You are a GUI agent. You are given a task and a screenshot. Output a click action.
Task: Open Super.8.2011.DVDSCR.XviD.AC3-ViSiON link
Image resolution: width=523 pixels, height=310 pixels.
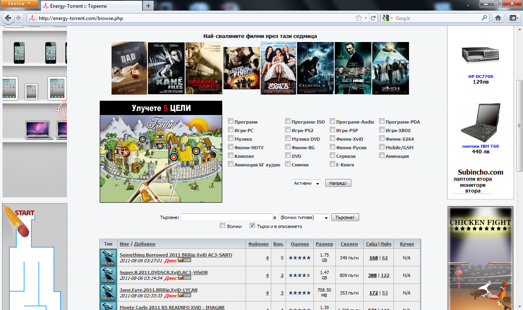[x=163, y=272]
